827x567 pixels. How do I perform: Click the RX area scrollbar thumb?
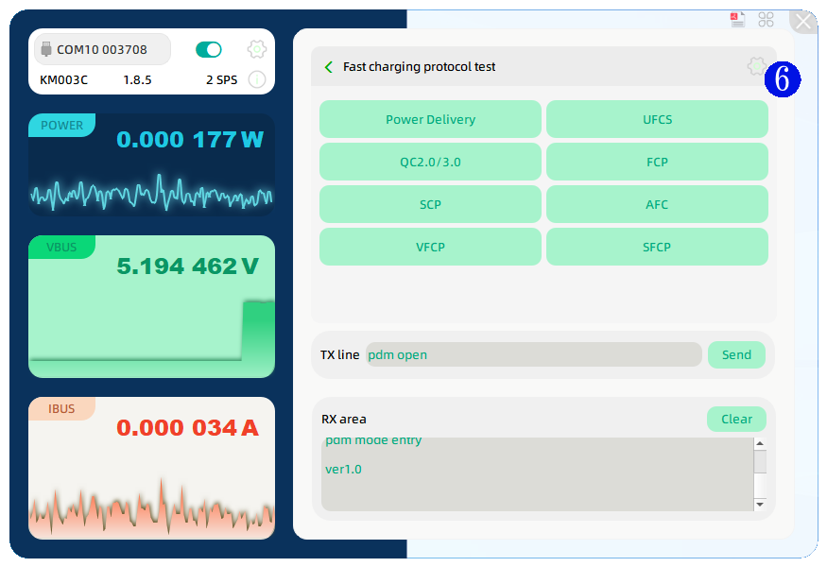point(760,461)
